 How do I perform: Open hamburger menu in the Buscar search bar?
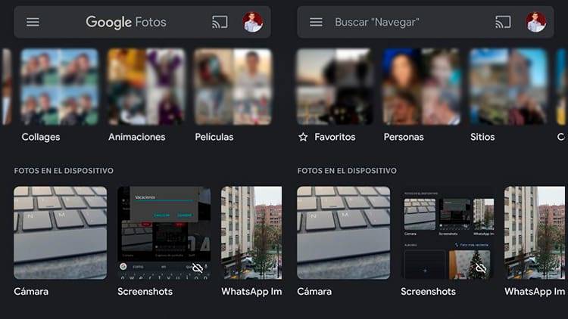click(x=316, y=23)
